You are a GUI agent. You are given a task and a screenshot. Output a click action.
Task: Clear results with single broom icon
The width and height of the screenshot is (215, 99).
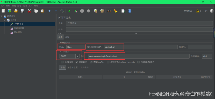click(96, 11)
